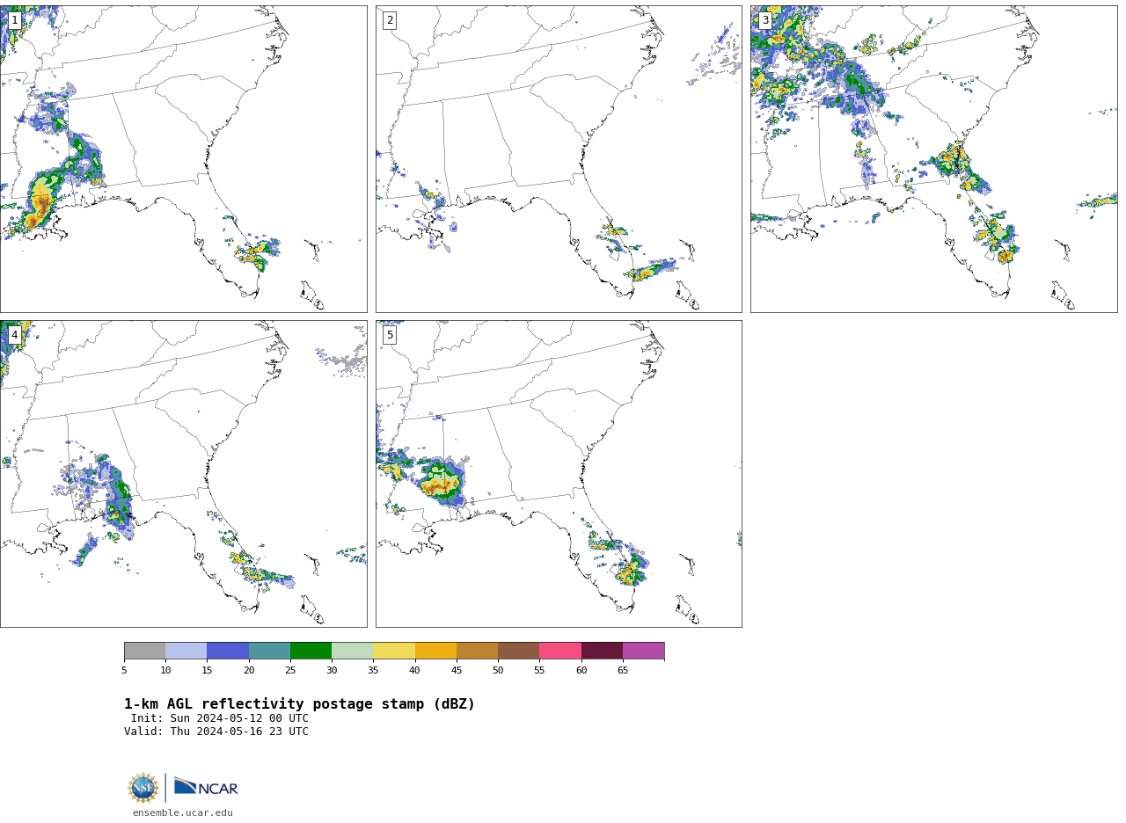Click the teal 20-25 dBZ swatch
The height and width of the screenshot is (823, 1126).
click(x=269, y=651)
